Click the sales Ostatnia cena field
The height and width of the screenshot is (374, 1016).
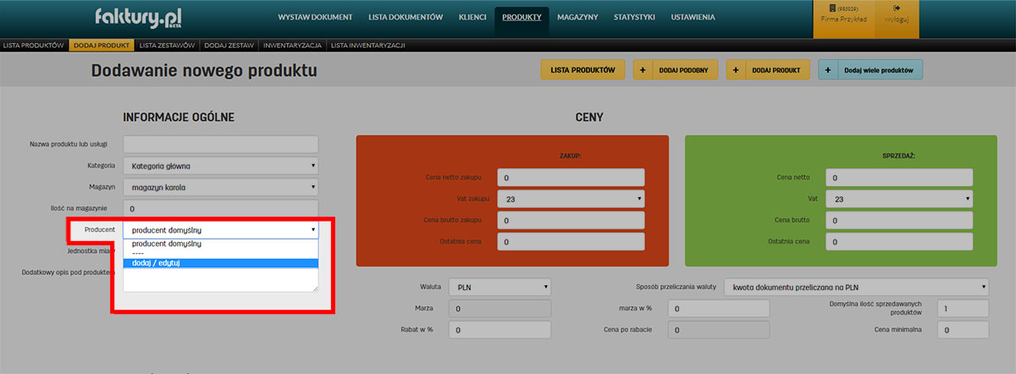pyautogui.click(x=898, y=242)
